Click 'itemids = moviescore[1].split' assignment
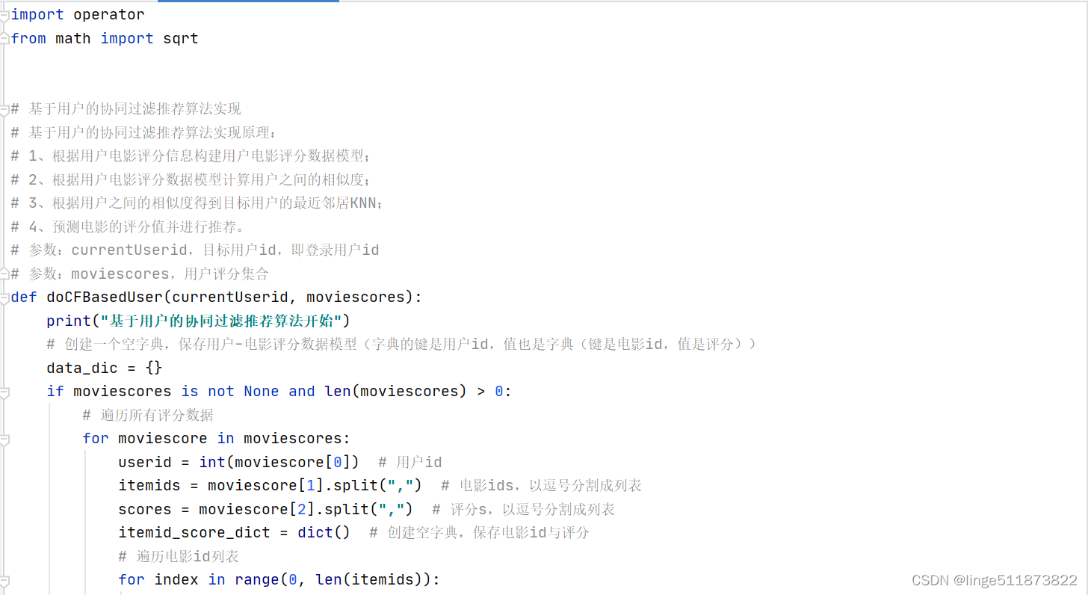The height and width of the screenshot is (595, 1088). [271, 486]
